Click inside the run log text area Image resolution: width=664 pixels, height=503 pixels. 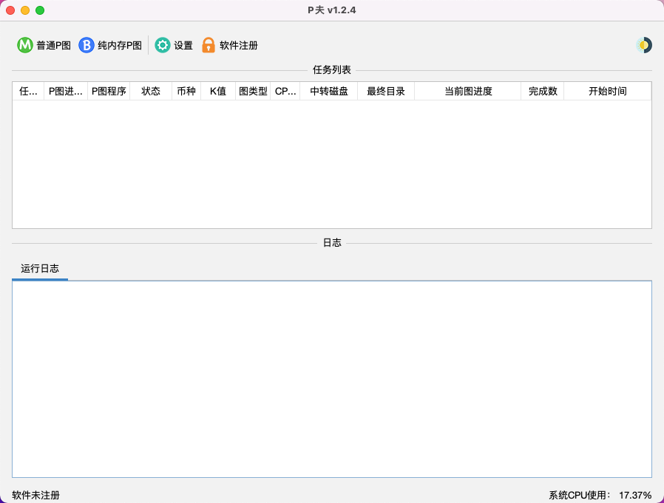click(x=332, y=379)
